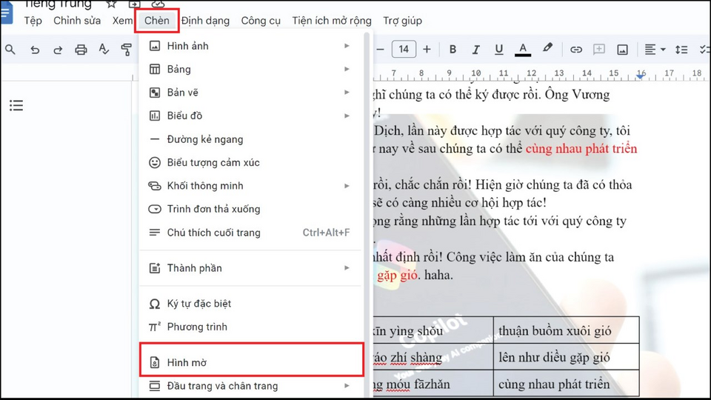711x400 pixels.
Task: Run the spelling and grammar check icon
Action: (x=104, y=50)
